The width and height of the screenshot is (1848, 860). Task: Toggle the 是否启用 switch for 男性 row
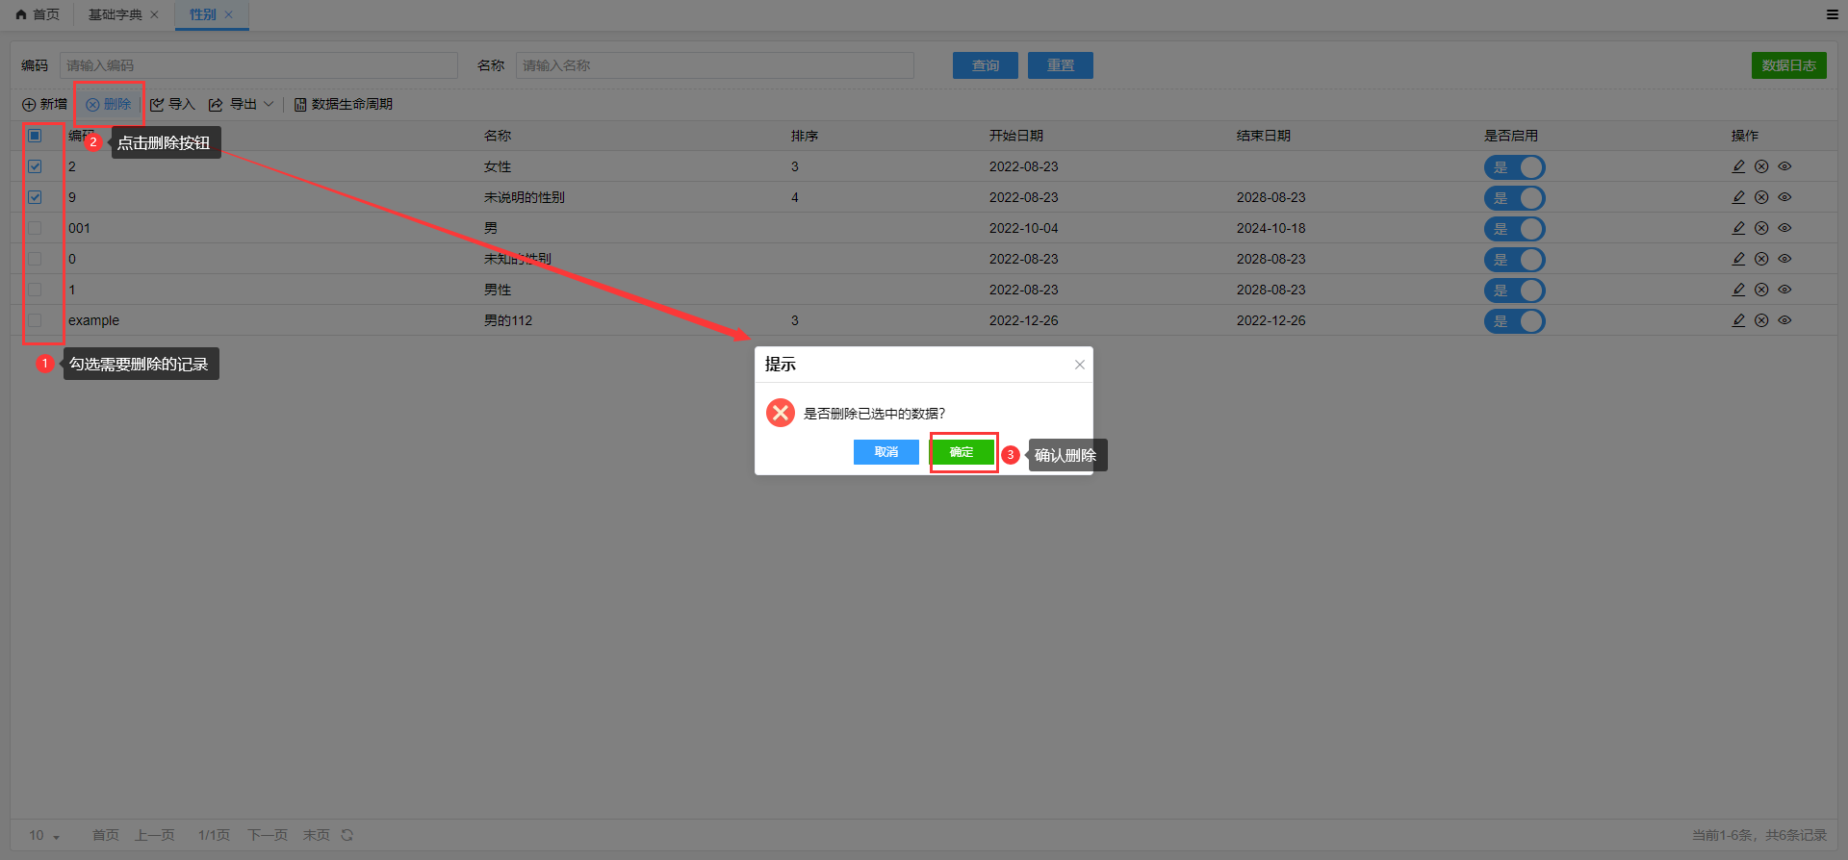[x=1514, y=290]
